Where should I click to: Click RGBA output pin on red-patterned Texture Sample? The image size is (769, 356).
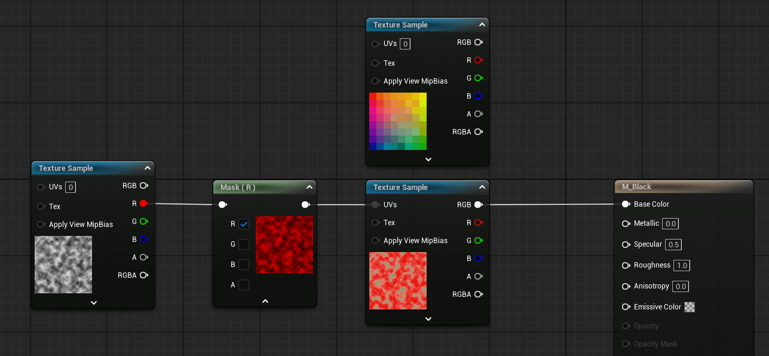click(x=478, y=294)
